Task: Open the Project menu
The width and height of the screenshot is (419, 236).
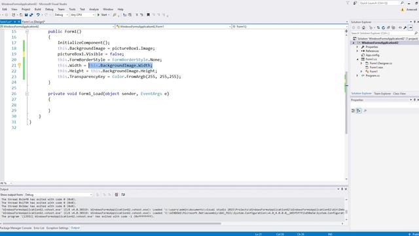Action: (26, 9)
